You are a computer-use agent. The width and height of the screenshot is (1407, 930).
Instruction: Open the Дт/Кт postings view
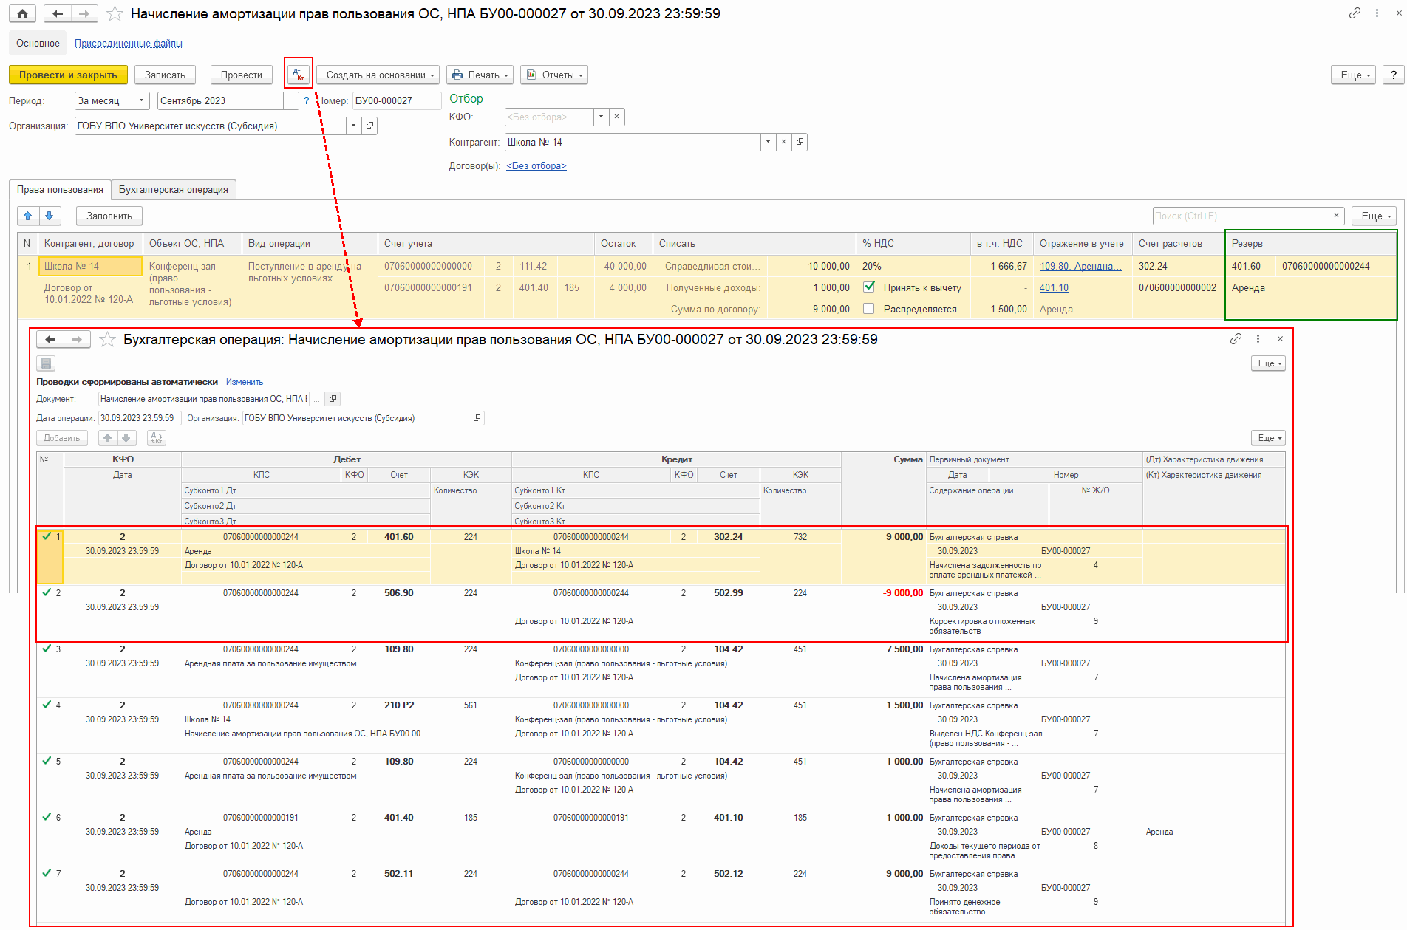pos(299,75)
